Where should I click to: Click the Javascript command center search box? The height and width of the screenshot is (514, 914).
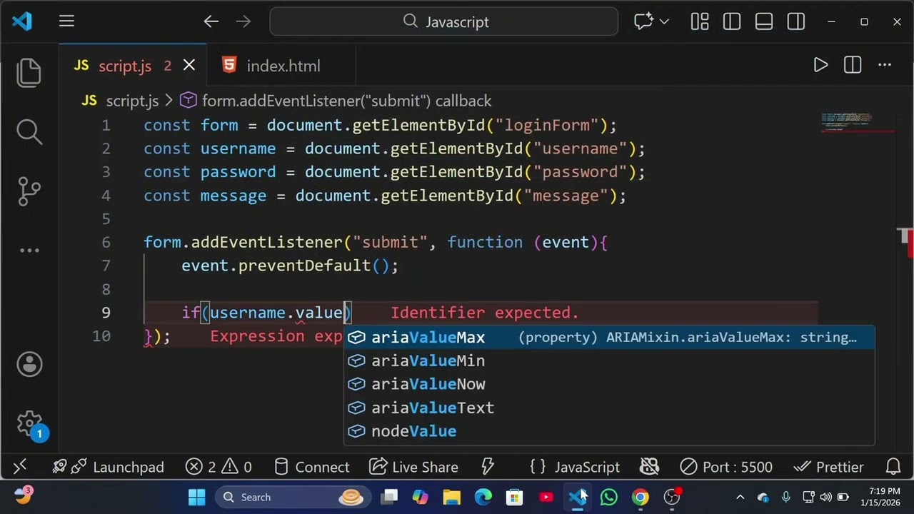(x=443, y=21)
